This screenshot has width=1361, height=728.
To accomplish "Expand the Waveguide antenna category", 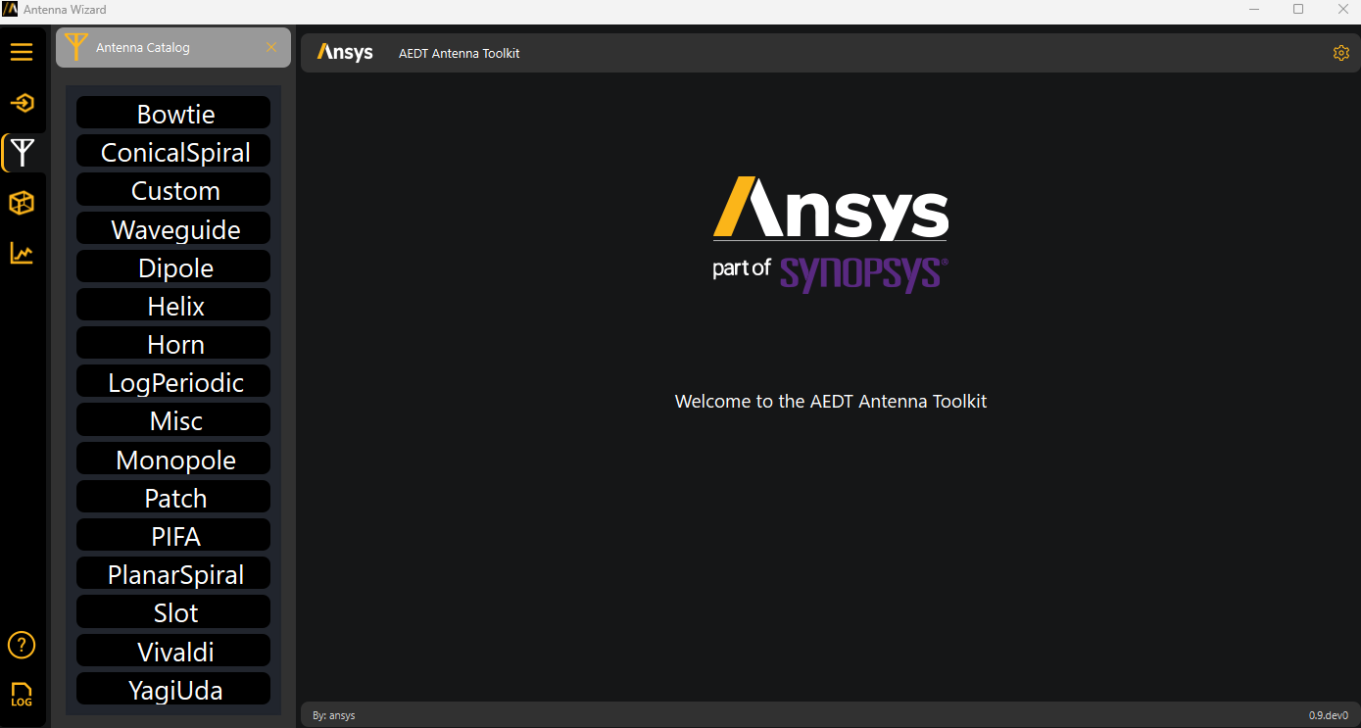I will pyautogui.click(x=173, y=228).
